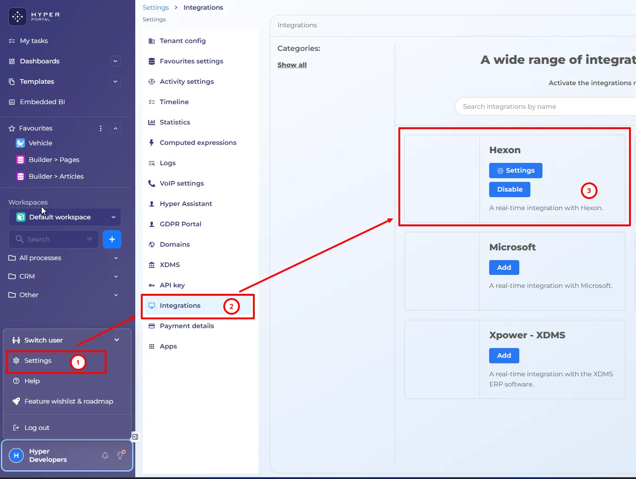Expand the CRM folder chevron

[116, 276]
